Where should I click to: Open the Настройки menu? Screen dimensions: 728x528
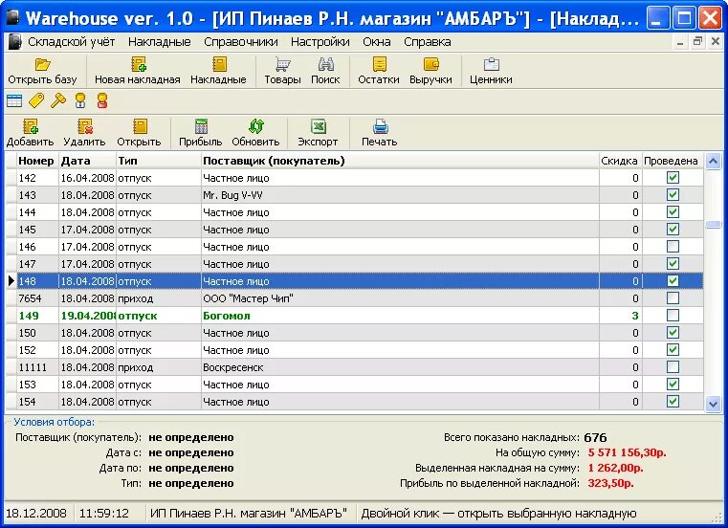[320, 42]
